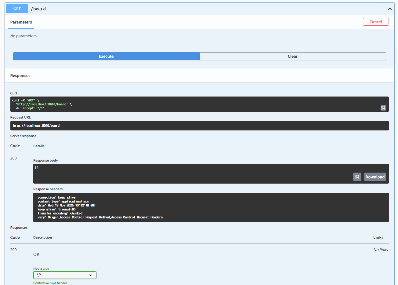Click the Details column header
The height and width of the screenshot is (285, 398).
39,146
